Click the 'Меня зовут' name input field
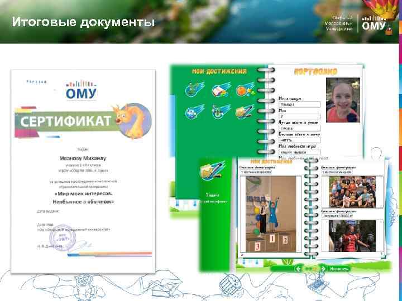The width and height of the screenshot is (402, 301). pyautogui.click(x=299, y=104)
